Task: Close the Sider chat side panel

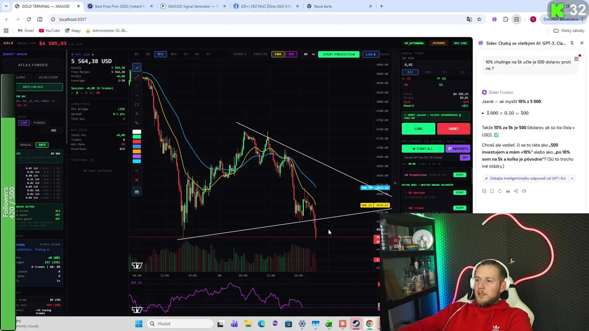Action: click(582, 43)
